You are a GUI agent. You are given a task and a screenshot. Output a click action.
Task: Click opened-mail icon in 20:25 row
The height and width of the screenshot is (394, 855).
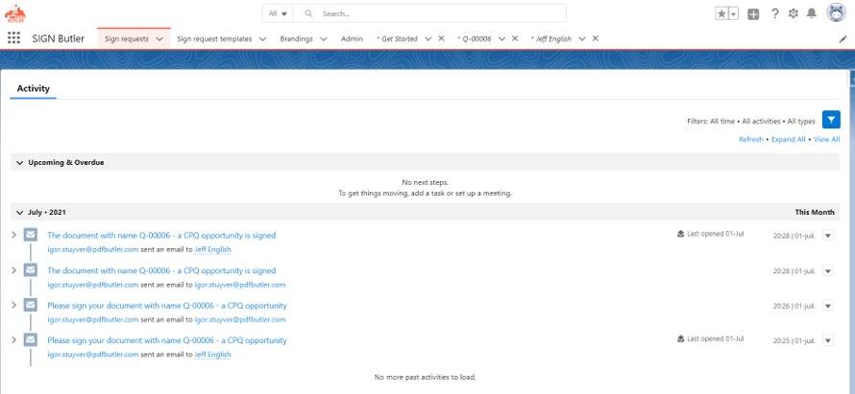click(x=680, y=338)
